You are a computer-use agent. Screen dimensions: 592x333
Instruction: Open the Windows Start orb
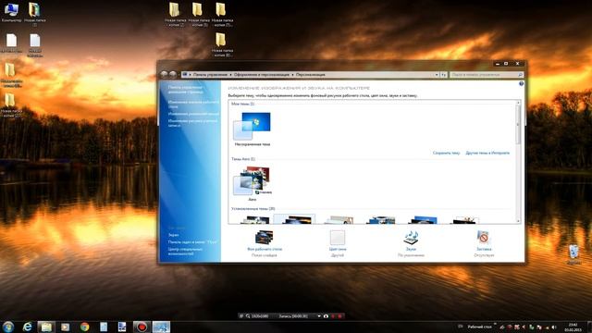click(8, 327)
